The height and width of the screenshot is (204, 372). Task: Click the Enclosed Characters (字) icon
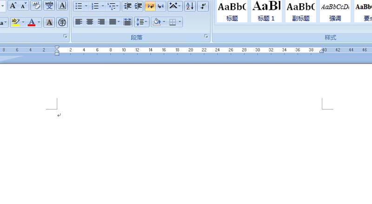[x=62, y=22]
